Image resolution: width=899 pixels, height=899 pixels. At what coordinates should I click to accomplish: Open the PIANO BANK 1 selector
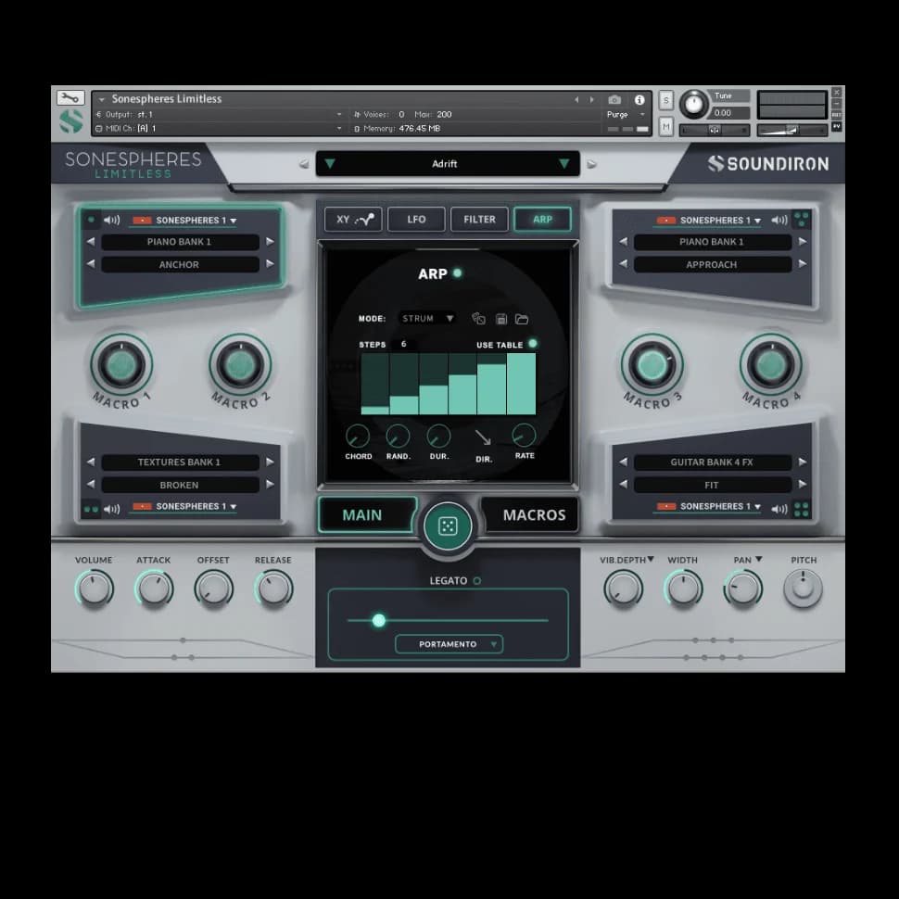pos(179,241)
